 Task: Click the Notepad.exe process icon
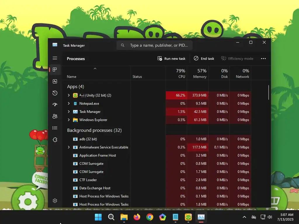(x=75, y=104)
